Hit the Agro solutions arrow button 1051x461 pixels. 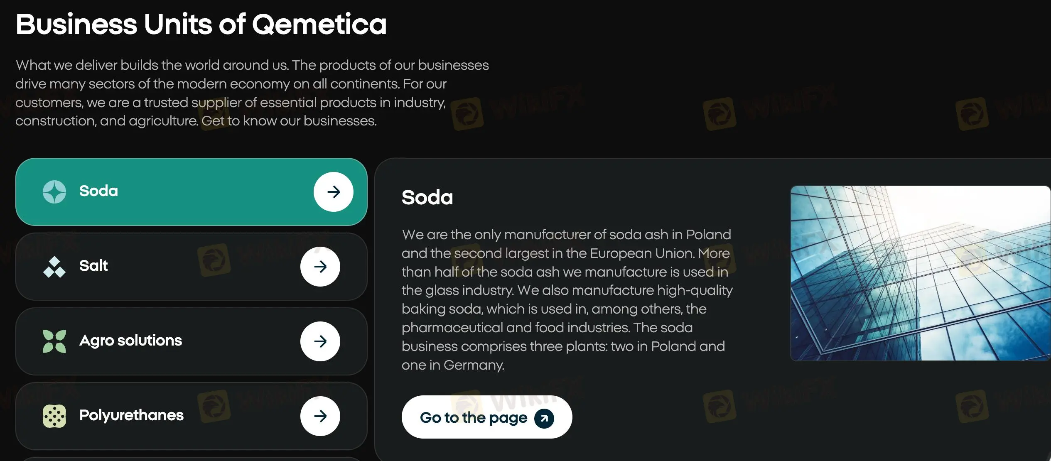[x=320, y=341]
